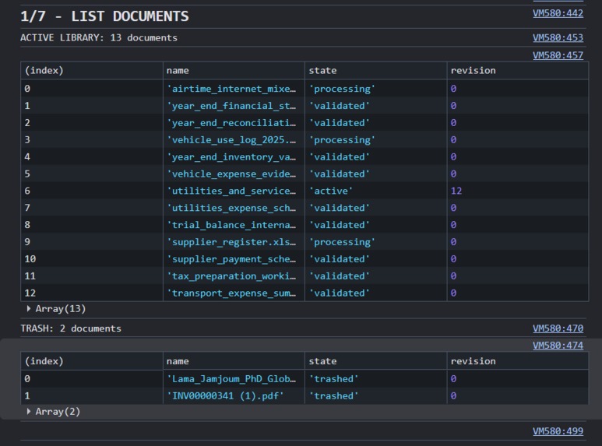The image size is (602, 446).
Task: Sort active library table by name header
Action: pos(234,71)
